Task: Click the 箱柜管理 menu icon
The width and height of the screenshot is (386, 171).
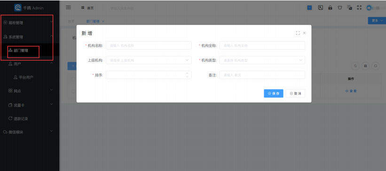Action: click(x=5, y=22)
